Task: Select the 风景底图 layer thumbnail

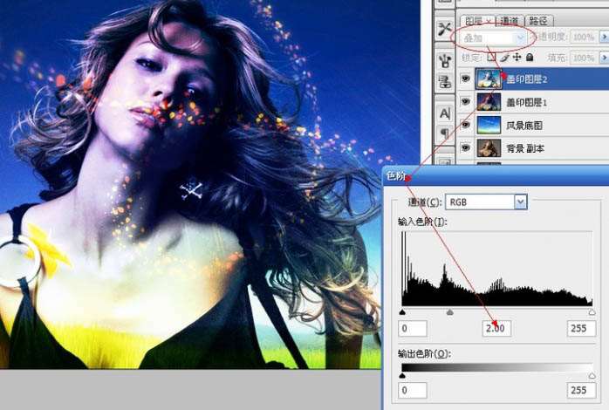Action: (x=489, y=125)
